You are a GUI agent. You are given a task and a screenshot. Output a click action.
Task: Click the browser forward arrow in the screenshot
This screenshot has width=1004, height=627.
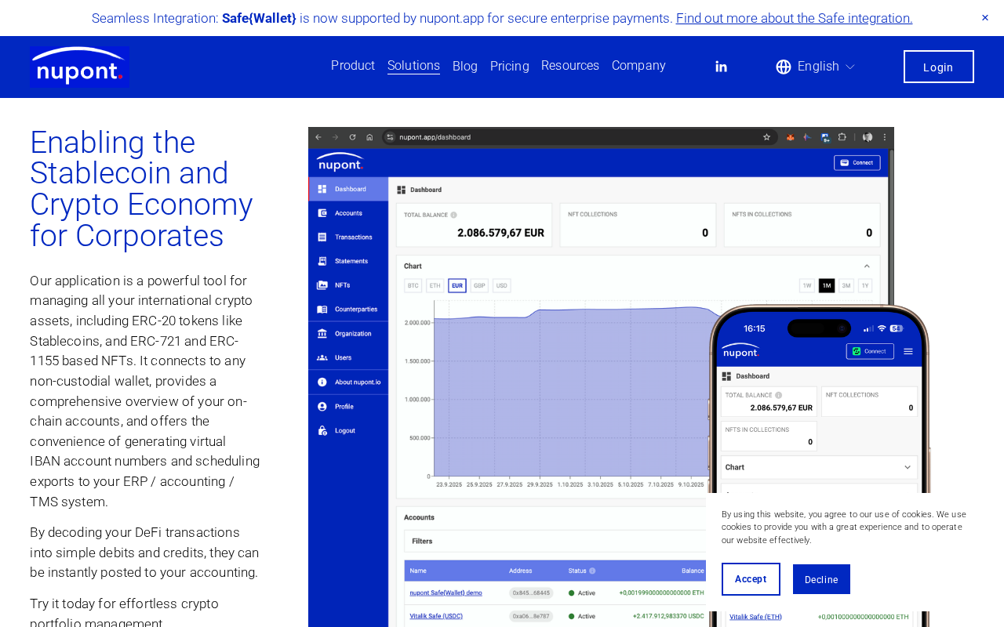pos(335,136)
